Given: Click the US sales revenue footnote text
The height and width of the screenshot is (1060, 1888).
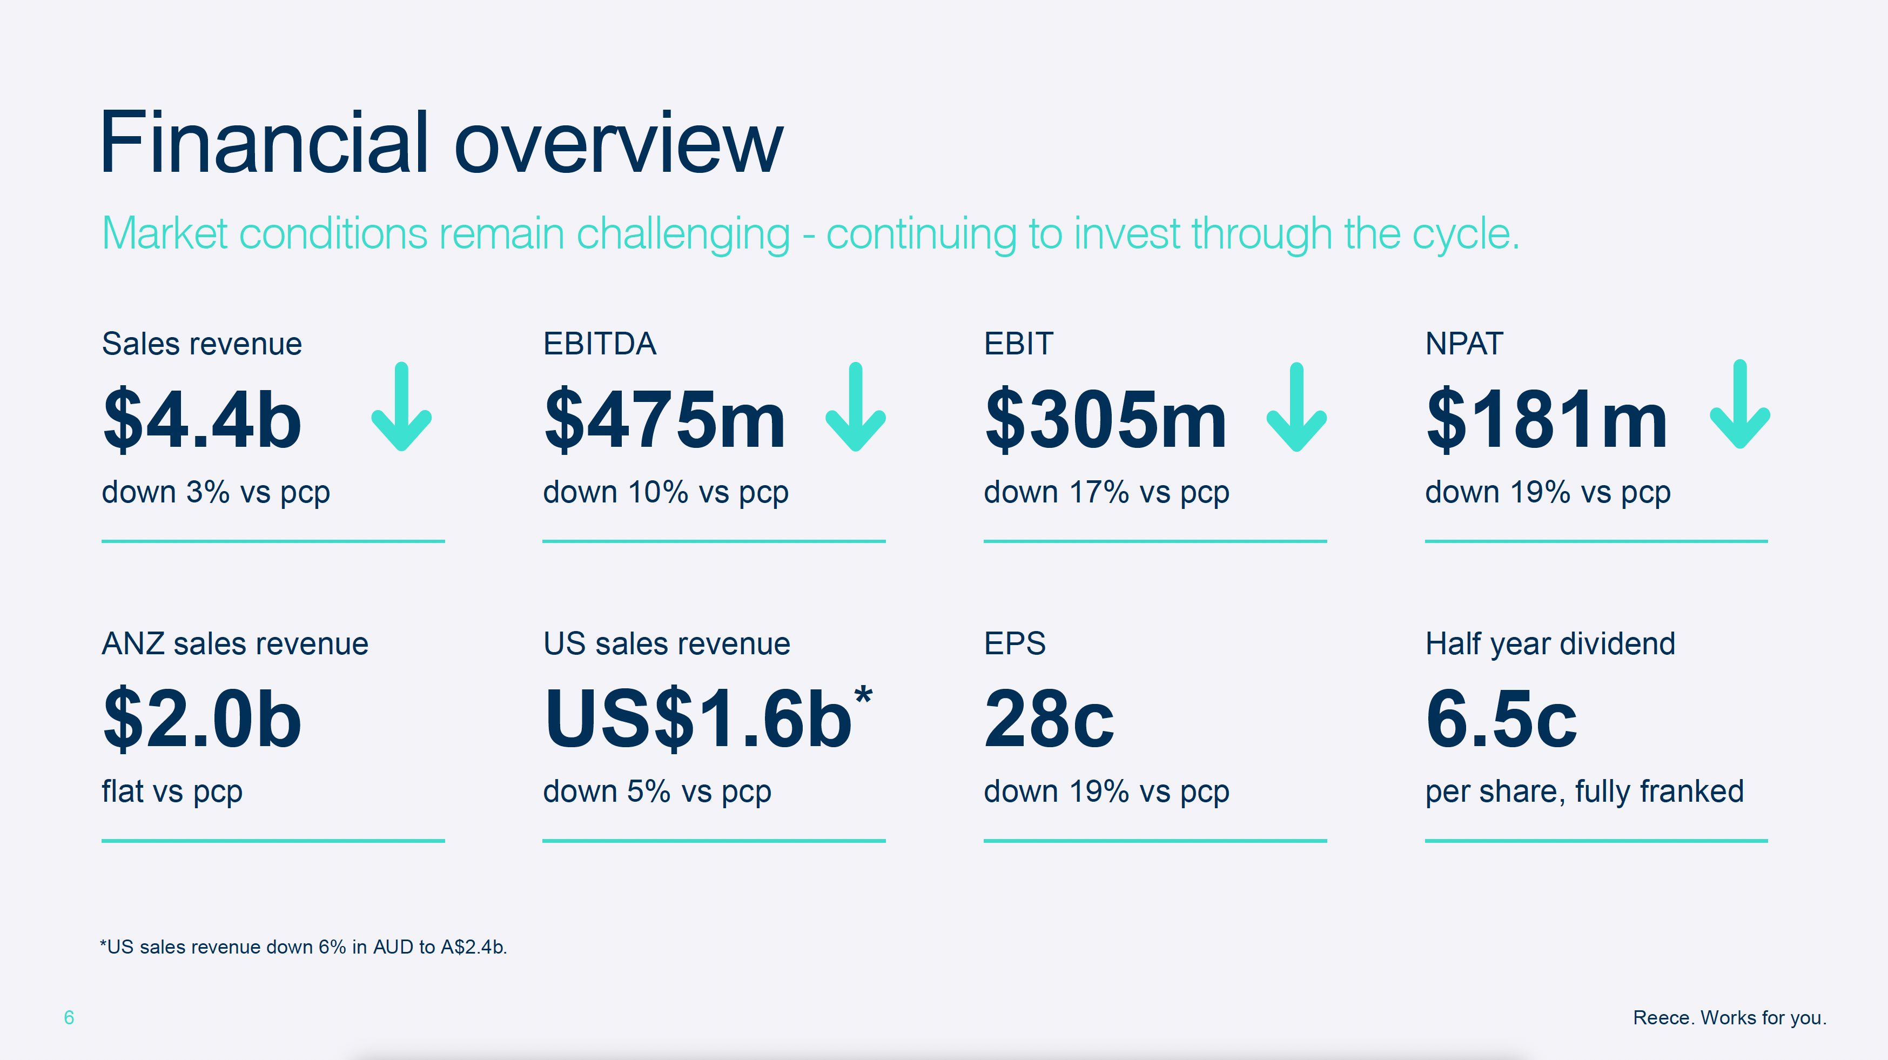Looking at the screenshot, I should (x=304, y=947).
